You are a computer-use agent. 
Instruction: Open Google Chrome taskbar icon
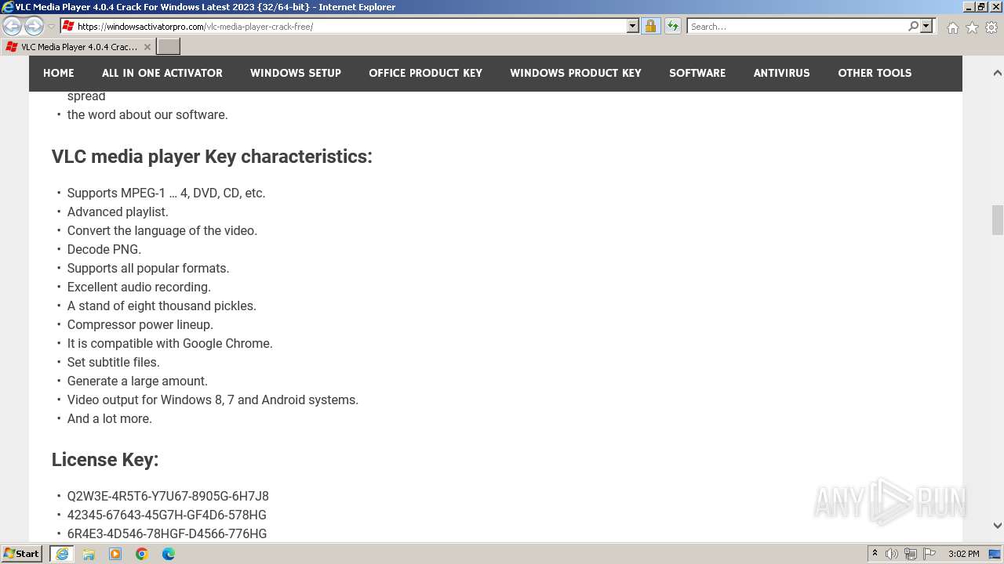[x=142, y=554]
